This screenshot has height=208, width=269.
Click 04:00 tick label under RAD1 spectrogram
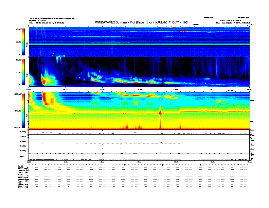tap(66, 89)
